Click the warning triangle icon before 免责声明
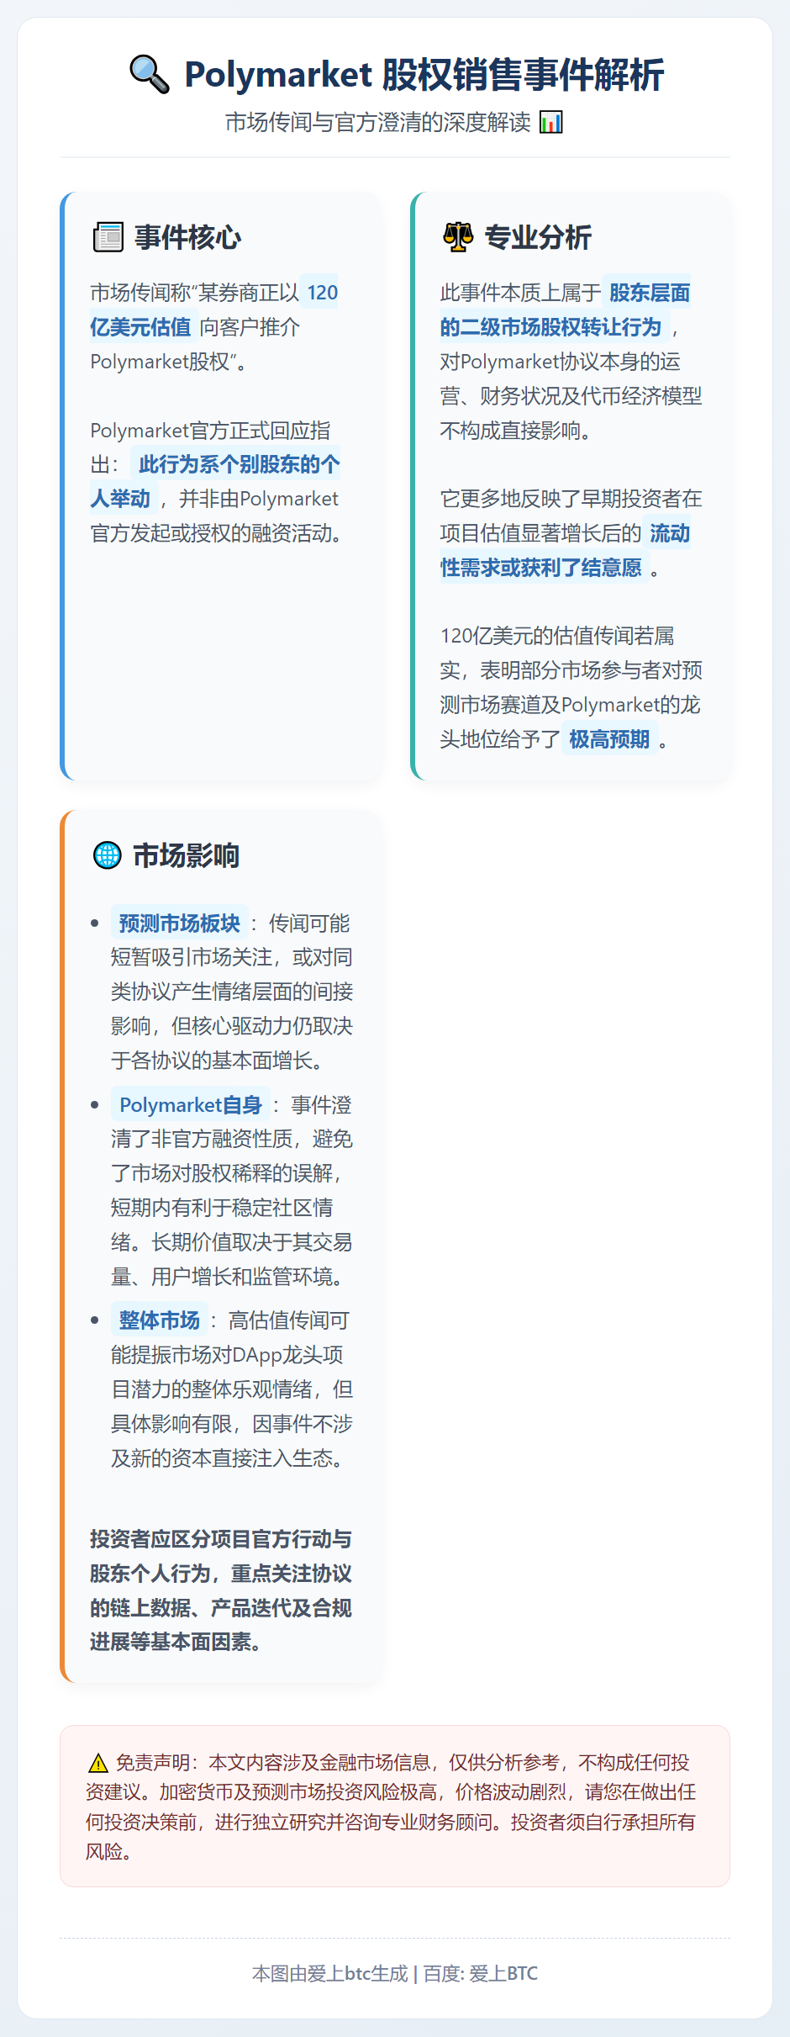 98,1763
